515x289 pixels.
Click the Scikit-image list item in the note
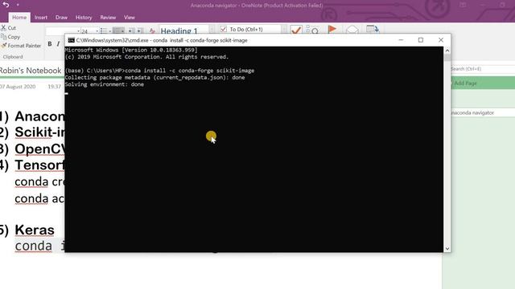point(32,132)
